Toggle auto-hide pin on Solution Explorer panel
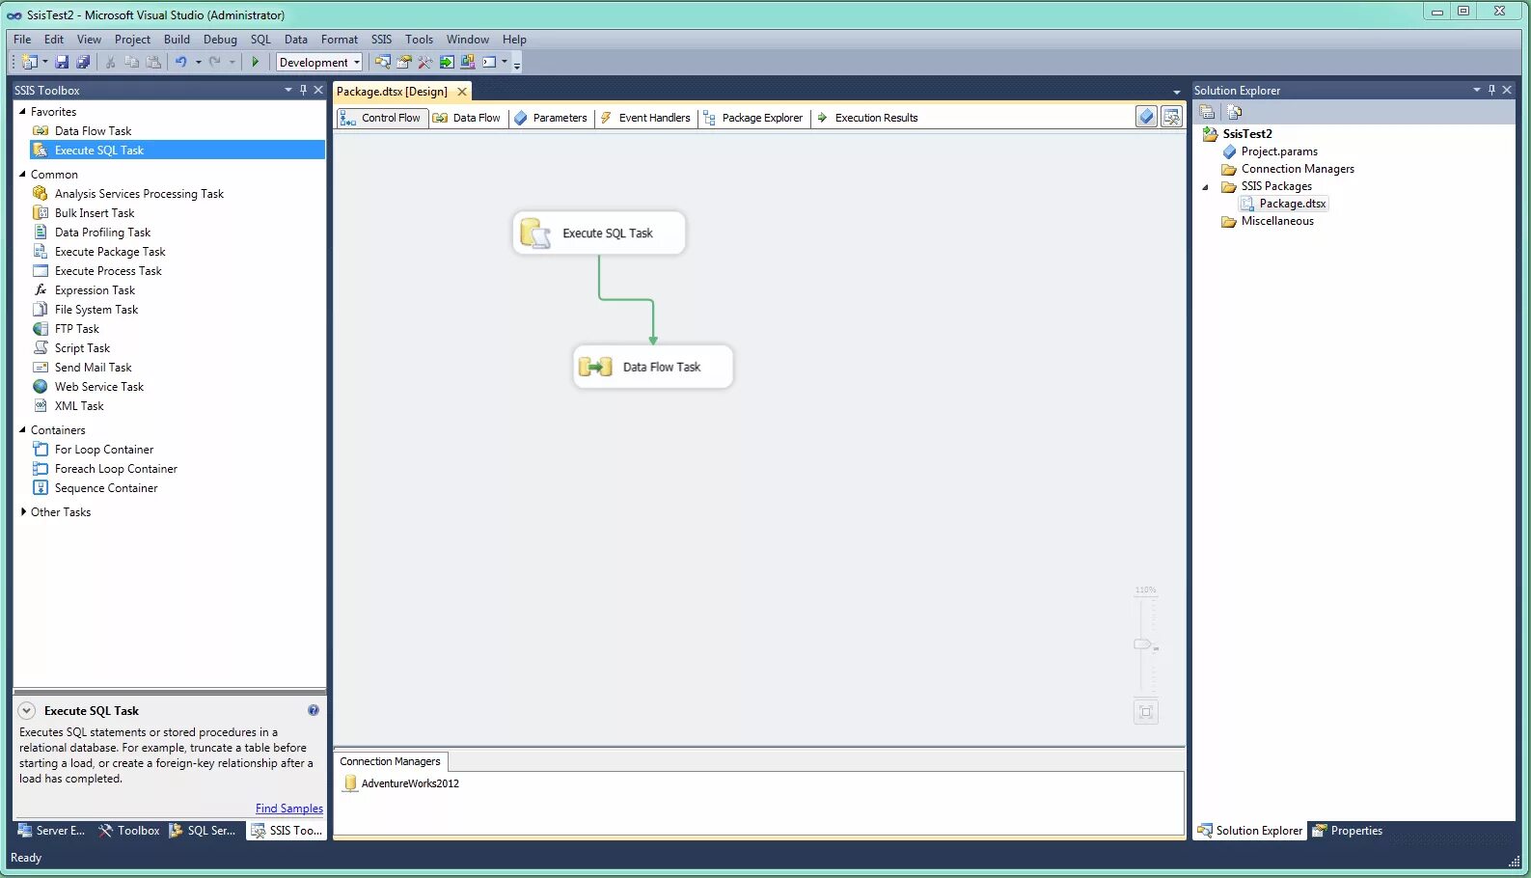The height and width of the screenshot is (878, 1531). coord(1491,90)
